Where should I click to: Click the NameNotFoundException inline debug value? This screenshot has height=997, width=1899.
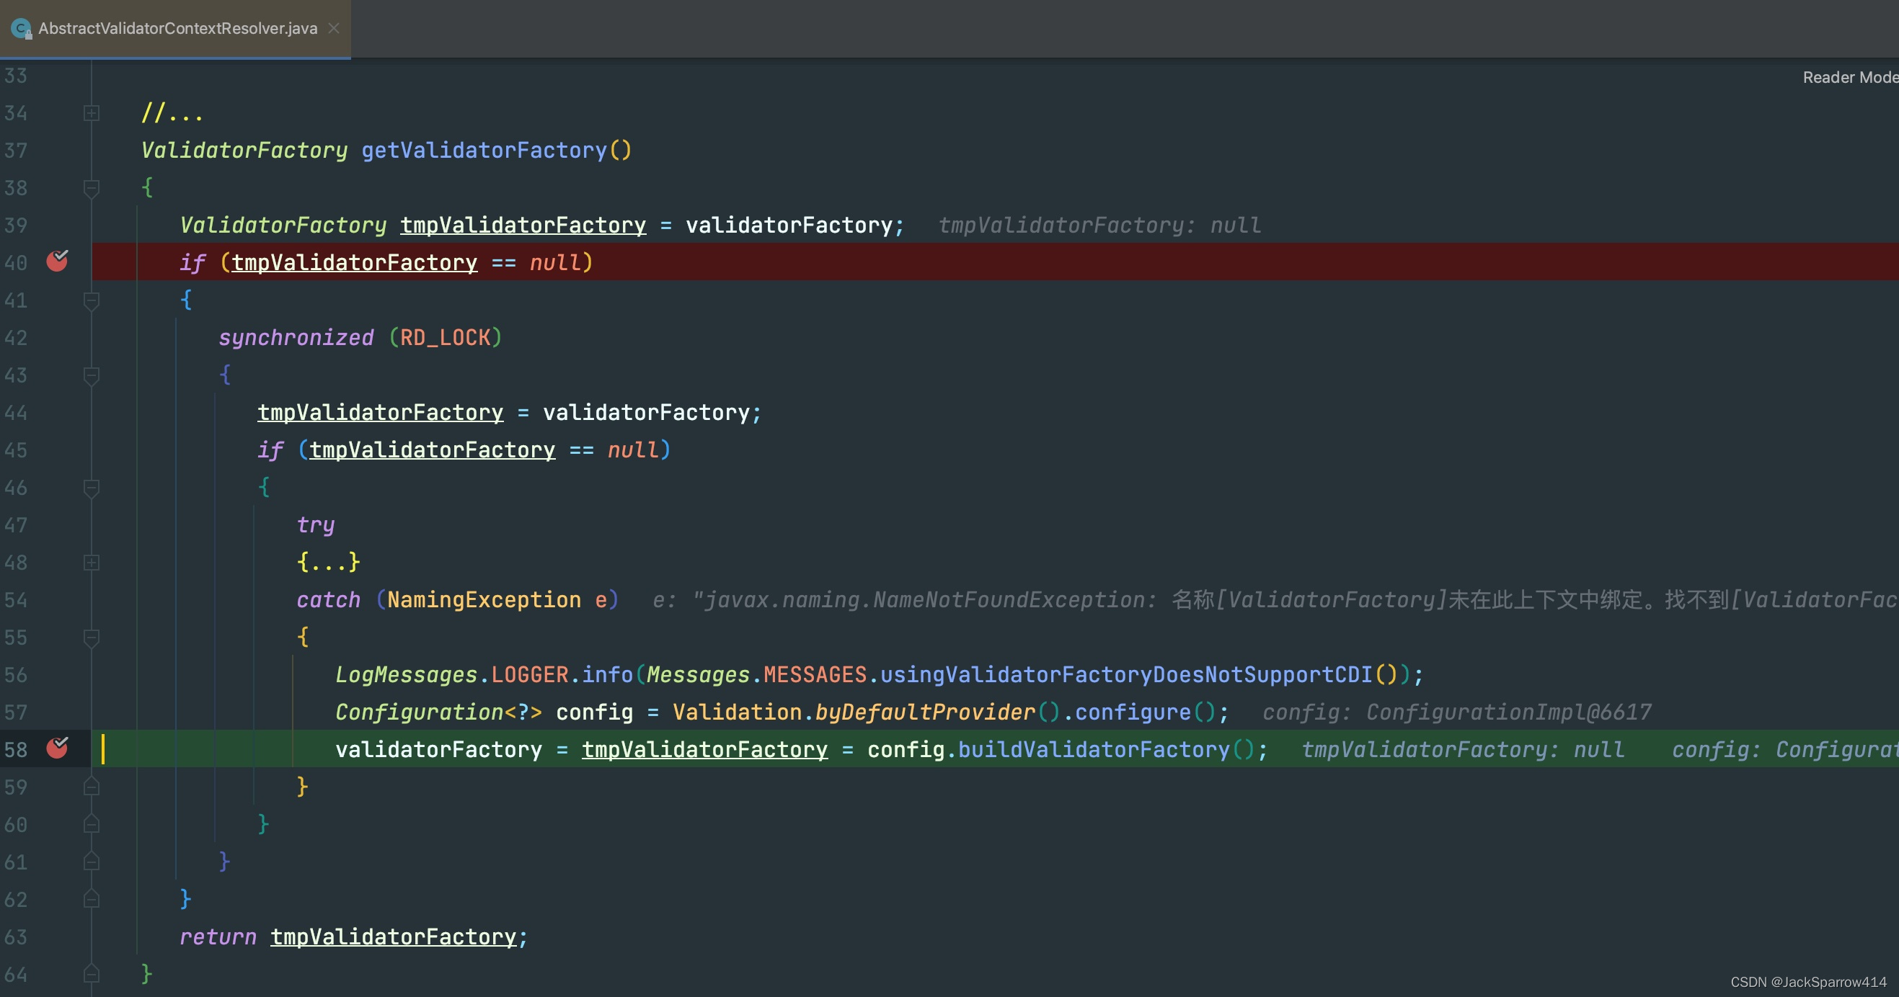pyautogui.click(x=1275, y=599)
